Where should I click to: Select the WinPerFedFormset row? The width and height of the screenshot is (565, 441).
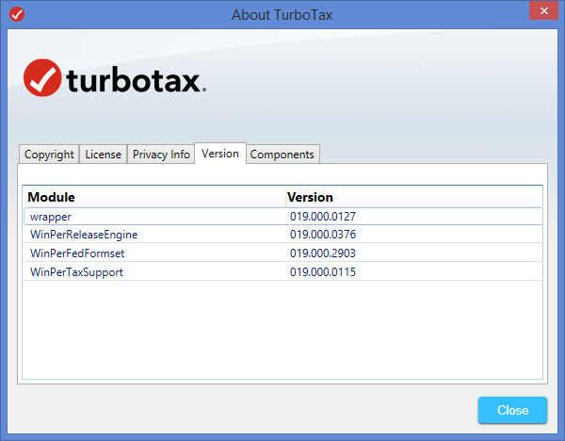282,253
